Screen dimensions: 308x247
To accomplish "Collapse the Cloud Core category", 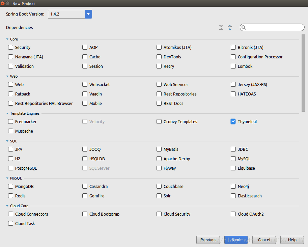I will point(7,206).
